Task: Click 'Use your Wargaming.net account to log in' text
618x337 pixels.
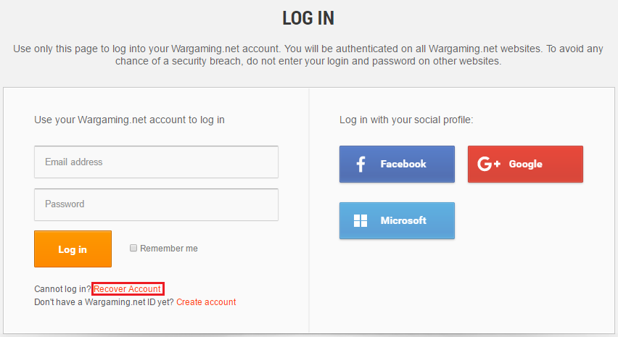Action: (129, 120)
